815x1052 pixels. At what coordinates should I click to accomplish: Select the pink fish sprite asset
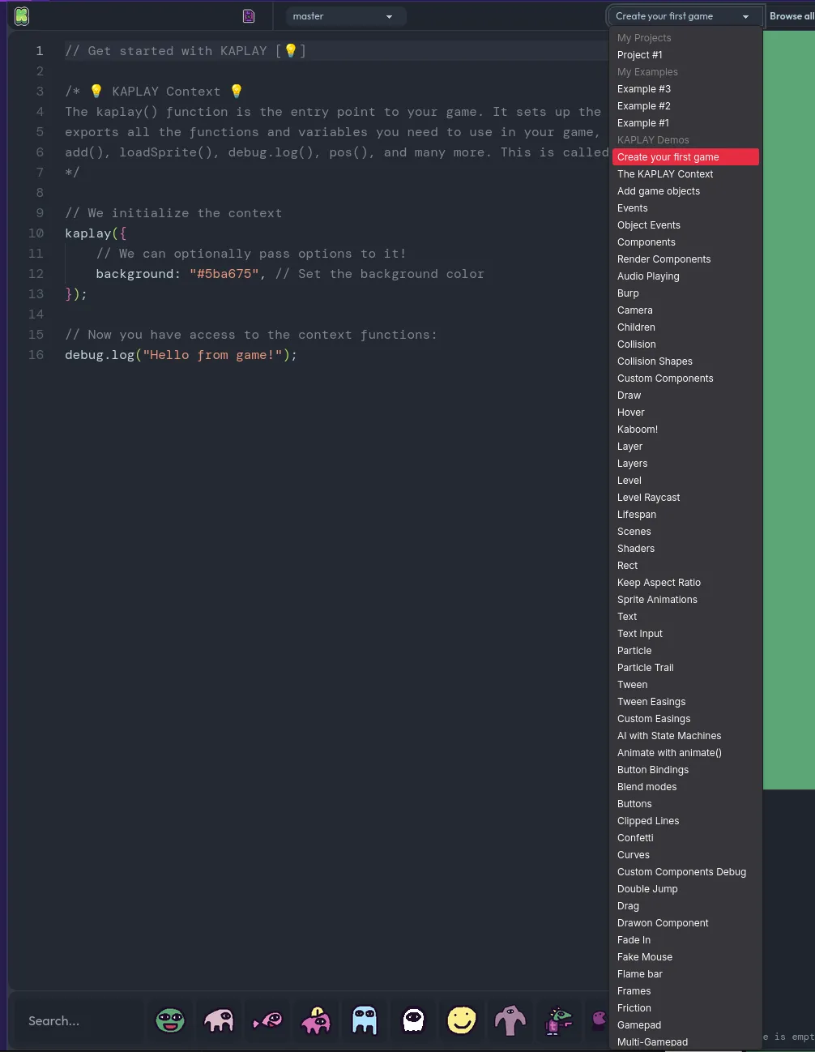tap(267, 1020)
